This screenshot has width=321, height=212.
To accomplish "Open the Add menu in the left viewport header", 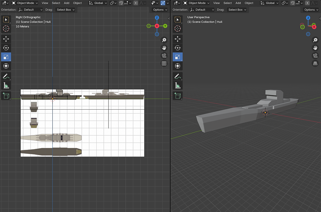I will coord(66,3).
